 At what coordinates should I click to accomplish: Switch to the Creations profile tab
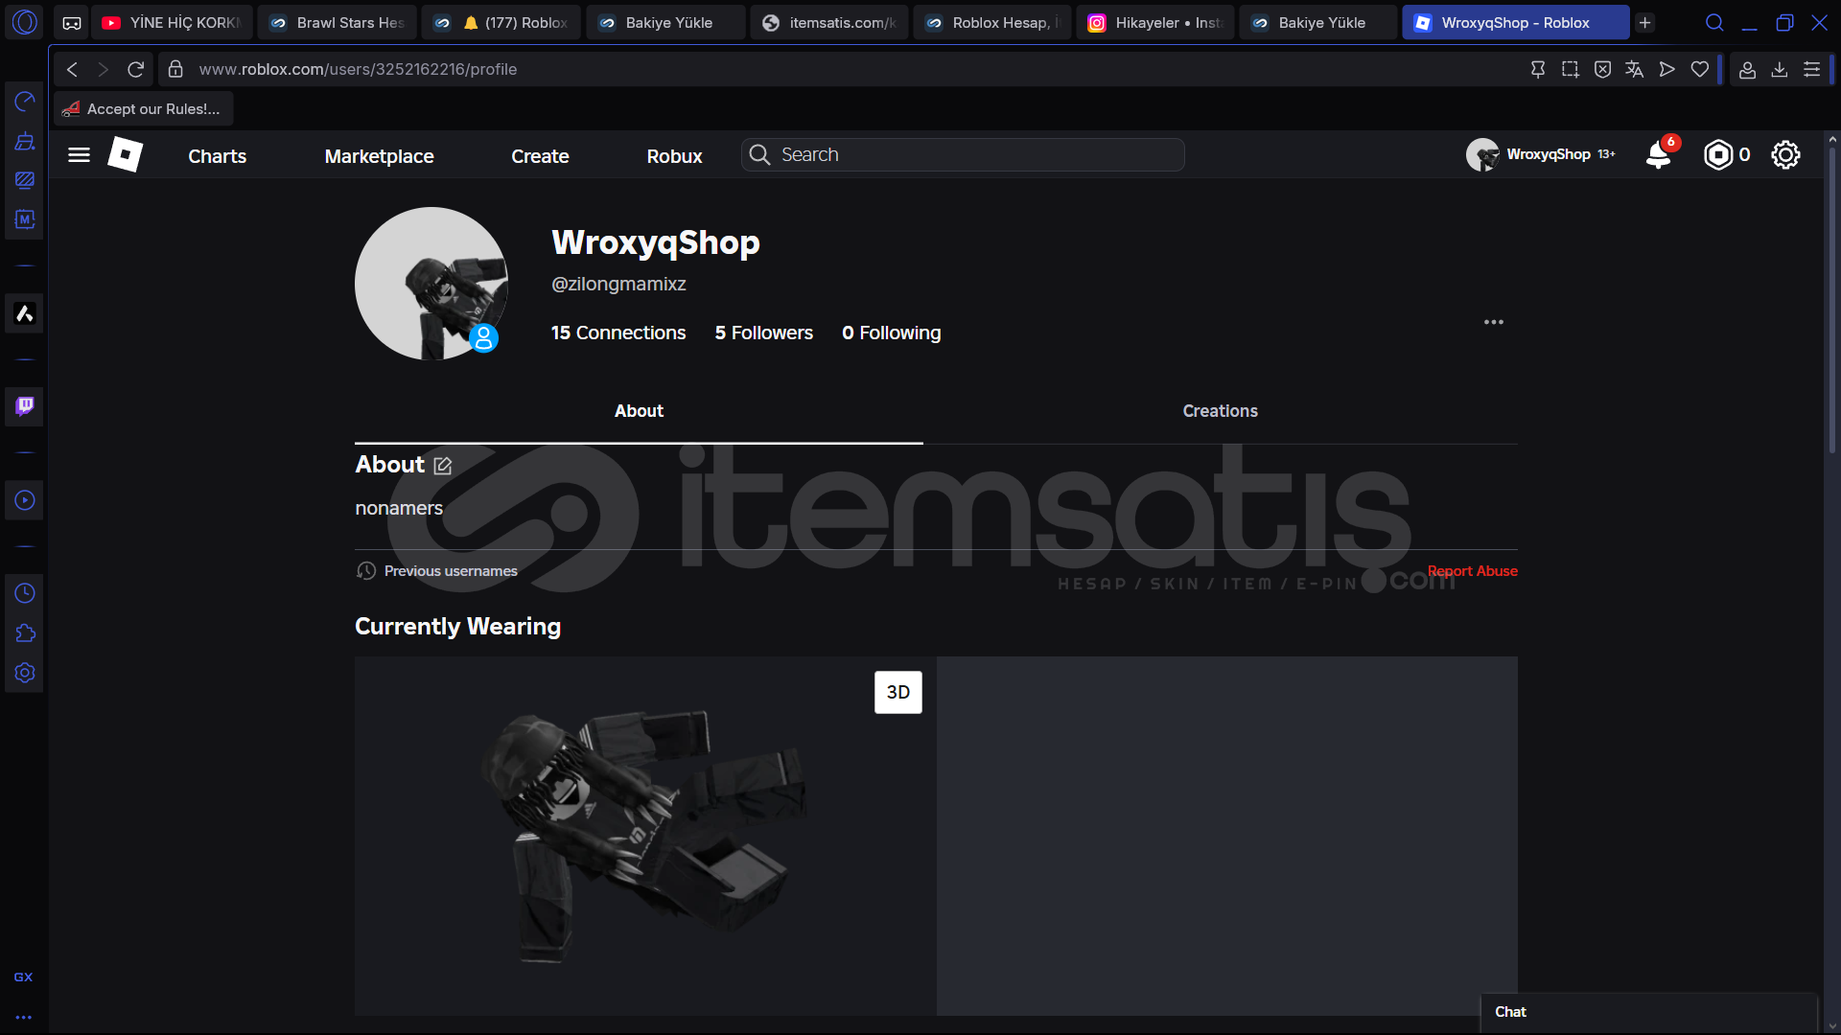(x=1220, y=411)
